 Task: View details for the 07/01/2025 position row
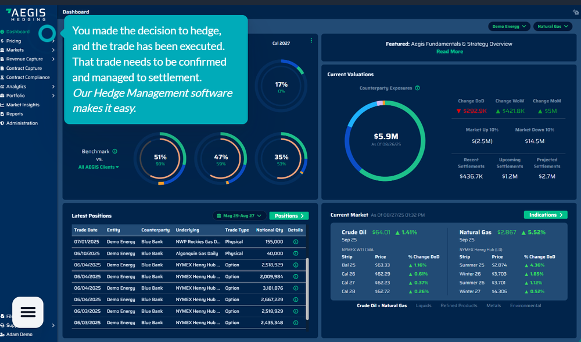click(295, 241)
